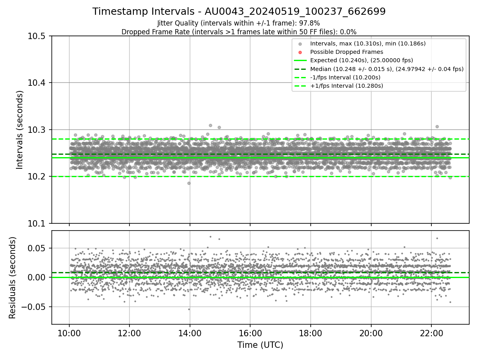Click legend entry starting with 'Median (10.248'

[387, 69]
